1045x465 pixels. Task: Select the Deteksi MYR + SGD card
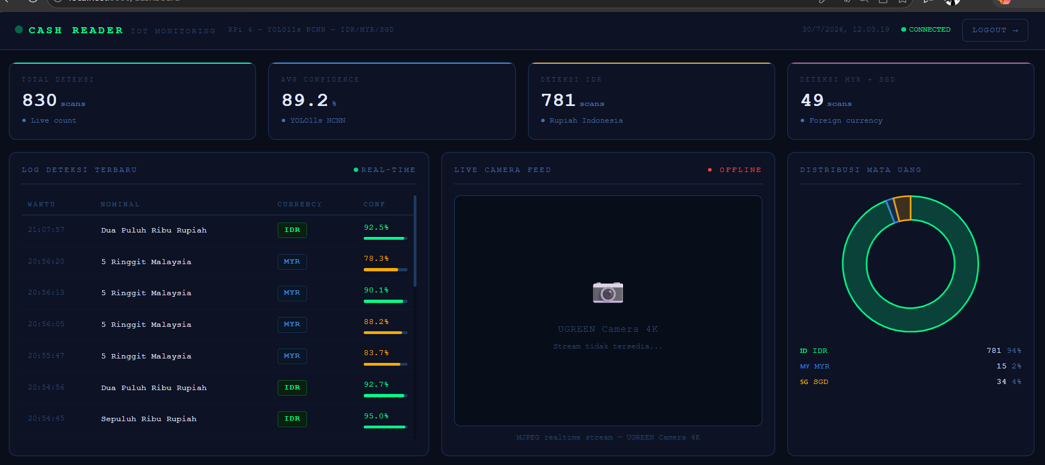(x=911, y=101)
